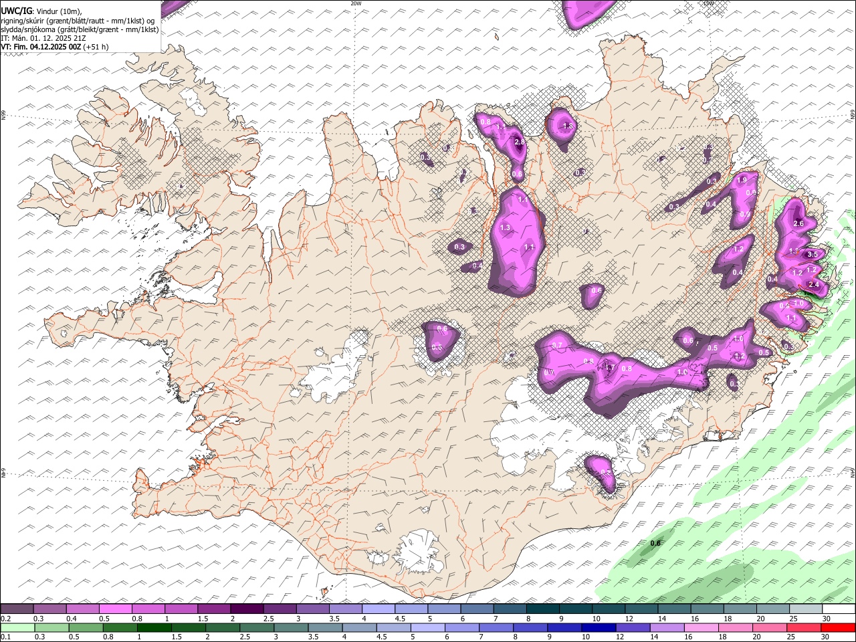Viewport: 856px width, 642px height.
Task: Click the '0.2' label under the top legend row
Action: point(5,618)
